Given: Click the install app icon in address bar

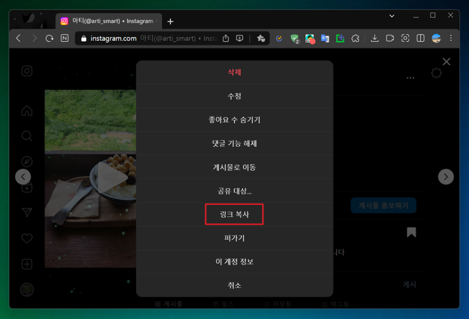Looking at the screenshot, I should click(x=239, y=38).
